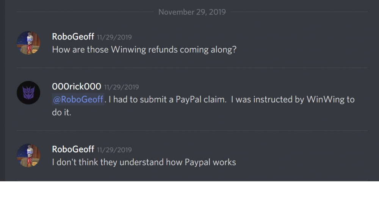Click the 11/29/2019 timestamp next to 000rick000
379x198 pixels.
pos(122,87)
